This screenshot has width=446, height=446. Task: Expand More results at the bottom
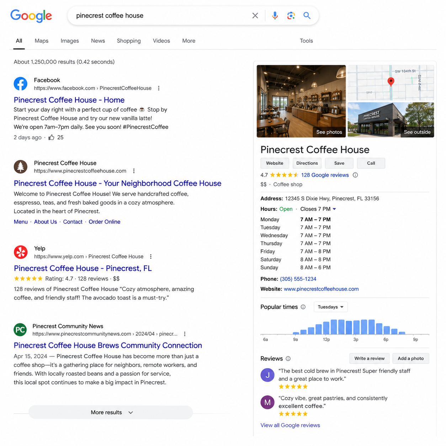111,413
